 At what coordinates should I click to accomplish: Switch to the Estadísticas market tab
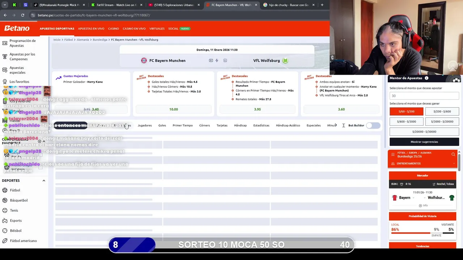coord(261,125)
